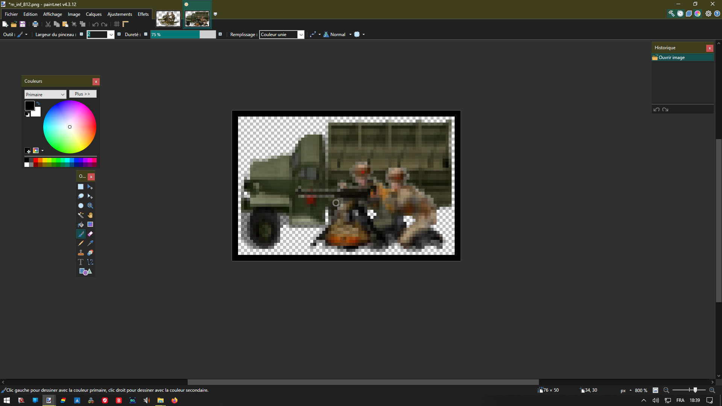
Task: Toggle fit-to-window zoom in status bar
Action: pyautogui.click(x=655, y=390)
